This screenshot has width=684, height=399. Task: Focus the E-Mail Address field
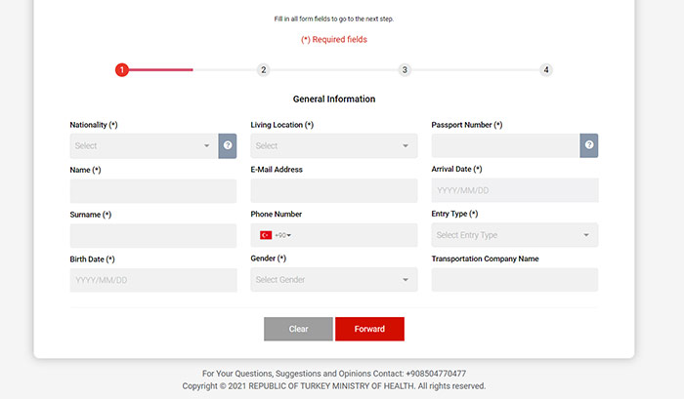pos(333,190)
